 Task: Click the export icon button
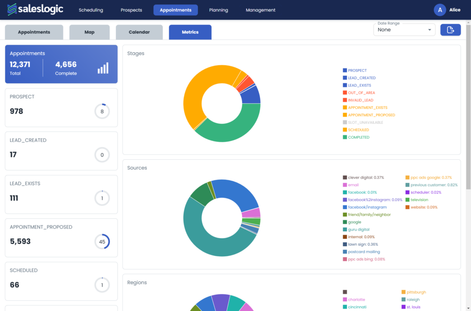[450, 30]
